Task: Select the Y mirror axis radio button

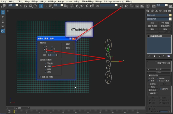Action: 44,49
